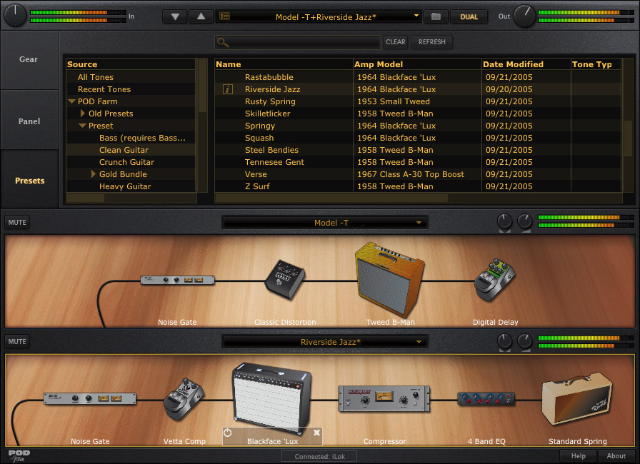Image resolution: width=640 pixels, height=464 pixels.
Task: Switch to the Gear tab
Action: [29, 59]
